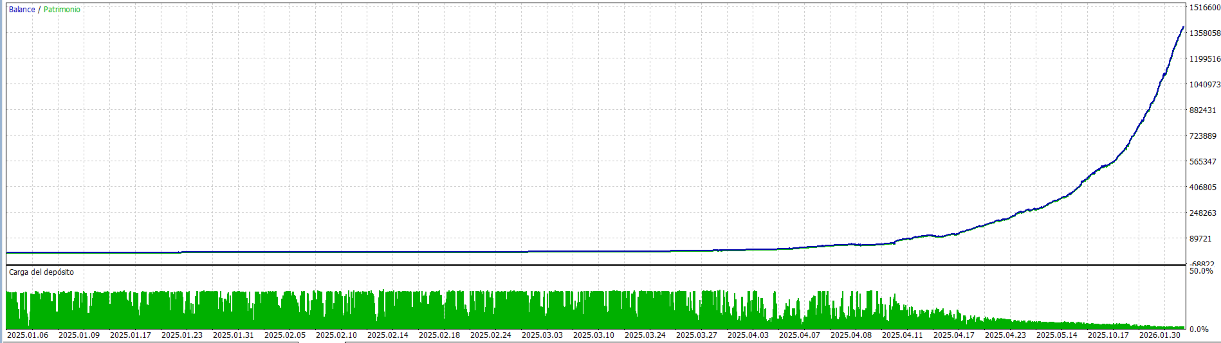
Task: Click the 2025.02.05 date label
Action: click(x=285, y=335)
